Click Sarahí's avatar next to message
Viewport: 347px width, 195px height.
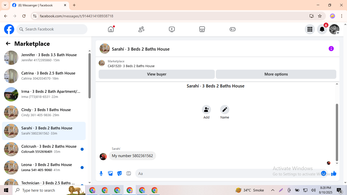[103, 157]
